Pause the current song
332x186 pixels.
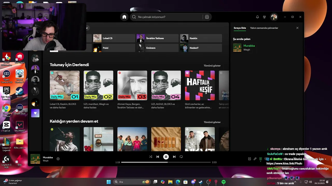pyautogui.click(x=166, y=157)
